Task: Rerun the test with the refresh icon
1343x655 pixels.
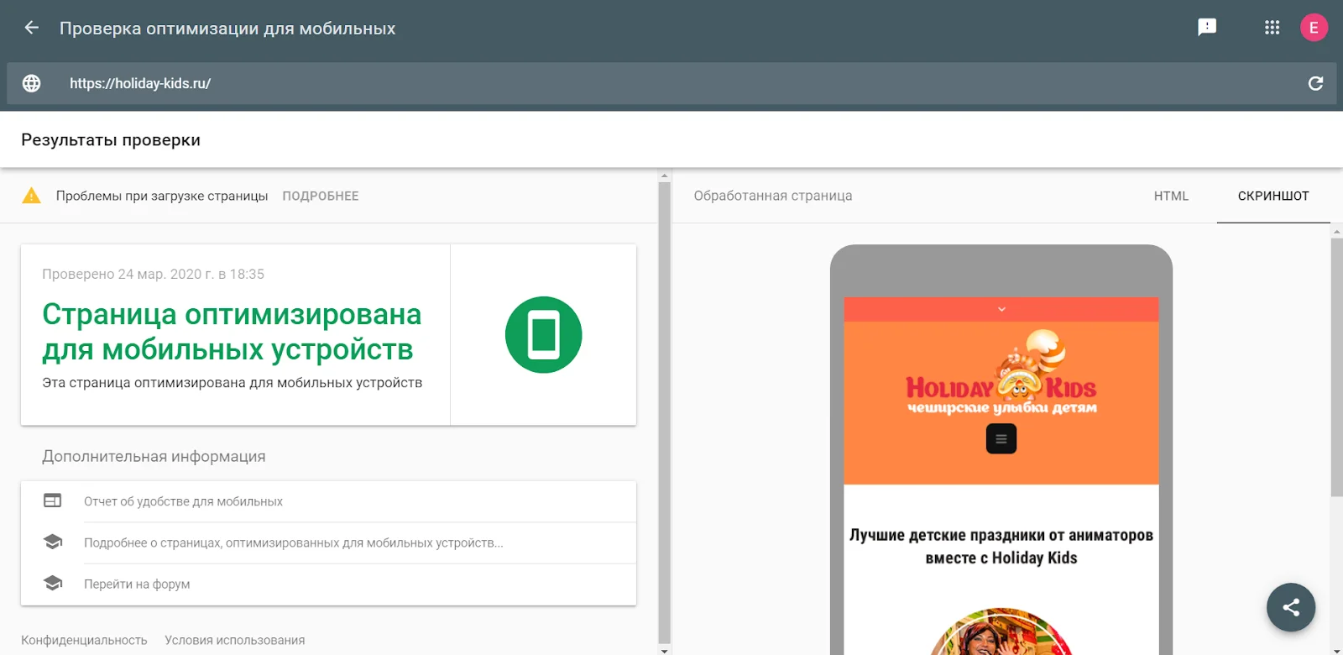Action: click(1315, 83)
